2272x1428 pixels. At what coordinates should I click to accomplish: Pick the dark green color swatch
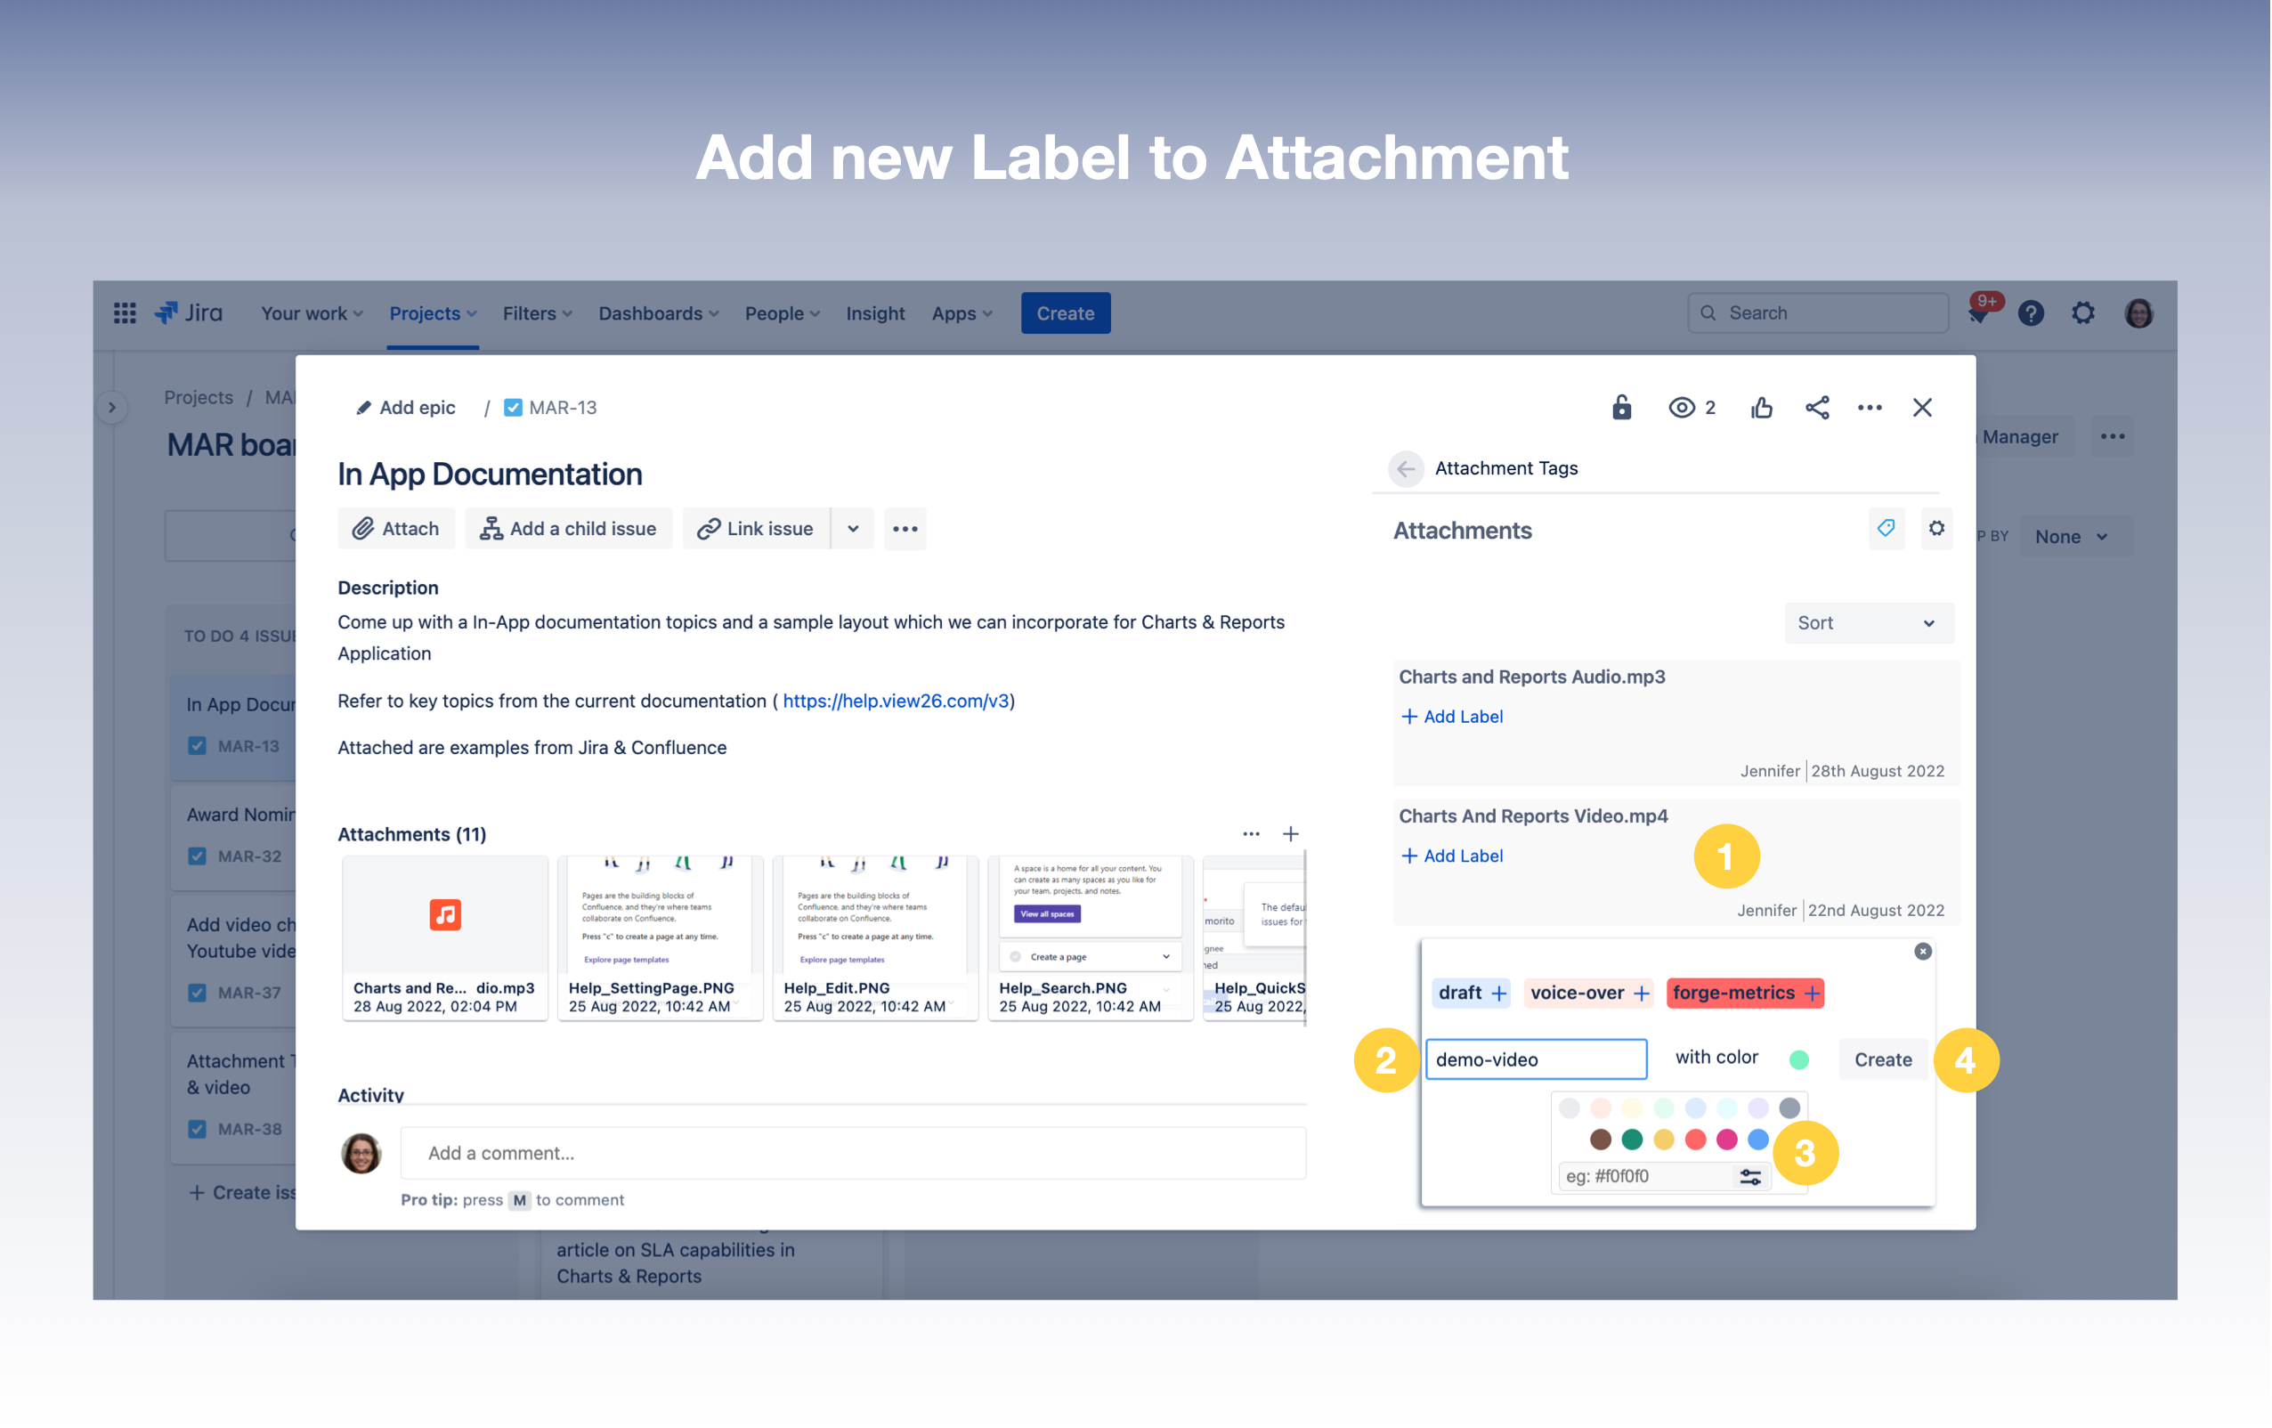click(x=1631, y=1140)
